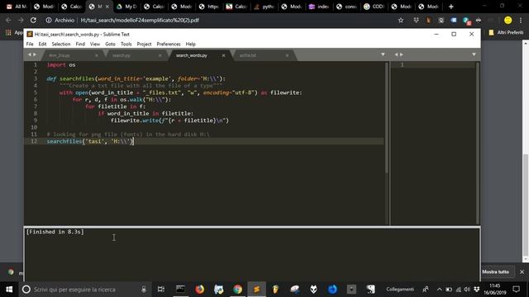Click Mostra tutto in Chrome downloads bar
The height and width of the screenshot is (297, 529).
(495, 271)
